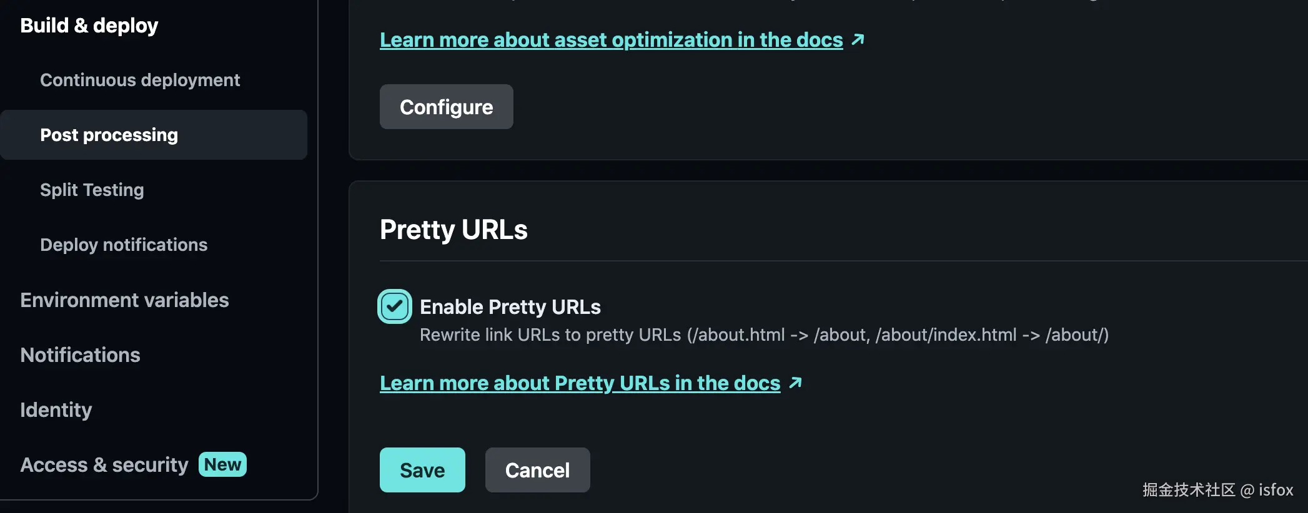The width and height of the screenshot is (1308, 513).
Task: Click the Pretty URLs section heading
Action: (x=453, y=229)
